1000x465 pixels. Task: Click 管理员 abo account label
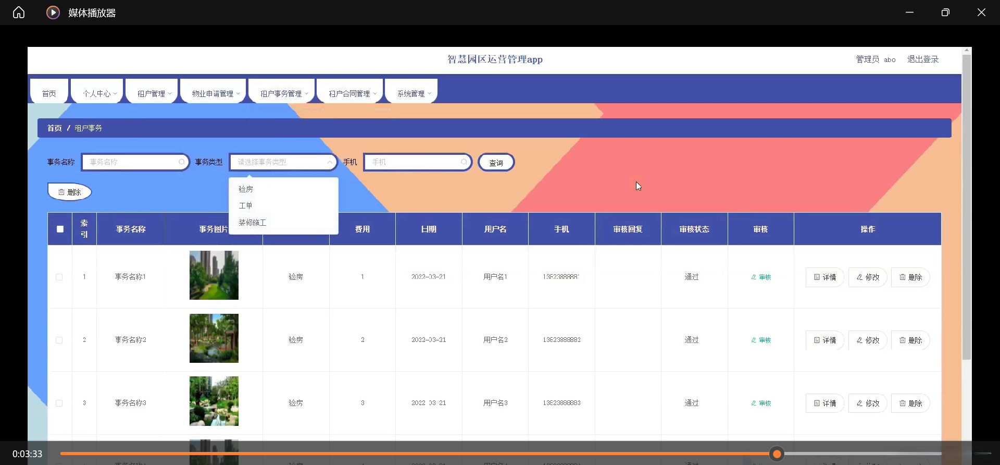click(876, 59)
